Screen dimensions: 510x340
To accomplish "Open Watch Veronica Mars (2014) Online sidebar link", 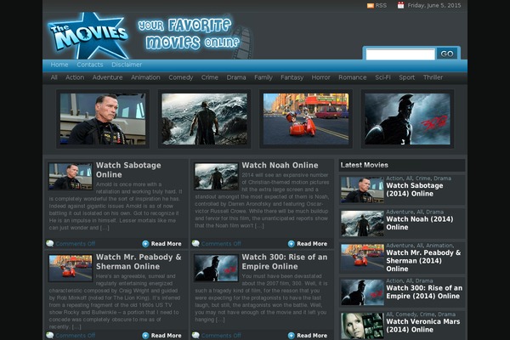I will pos(422,326).
